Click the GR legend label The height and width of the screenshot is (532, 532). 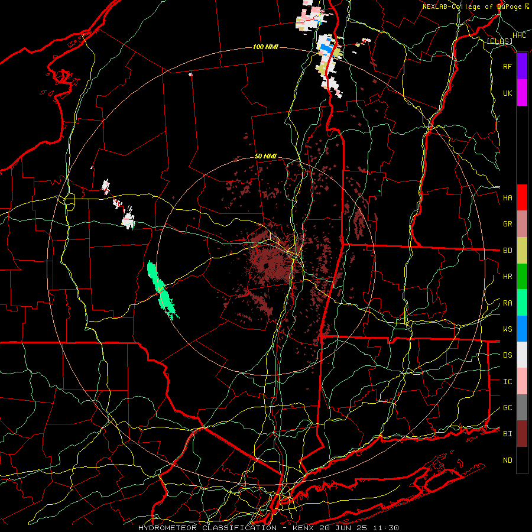click(507, 224)
